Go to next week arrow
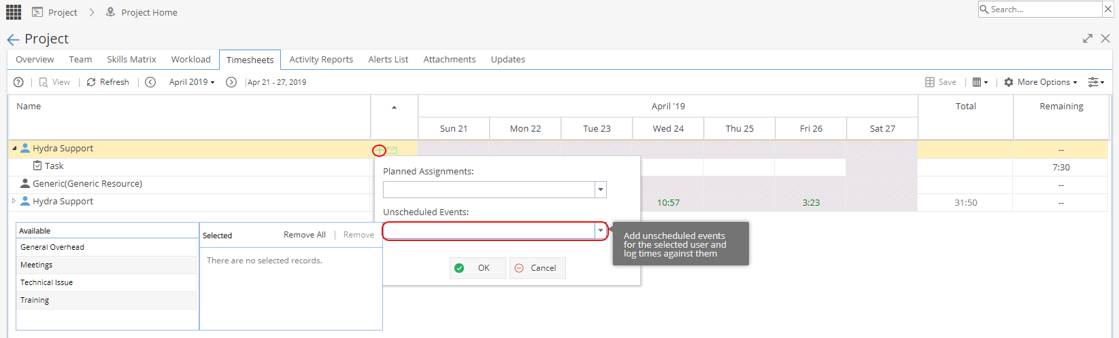Screen dimensions: 1119x338 [x=231, y=82]
